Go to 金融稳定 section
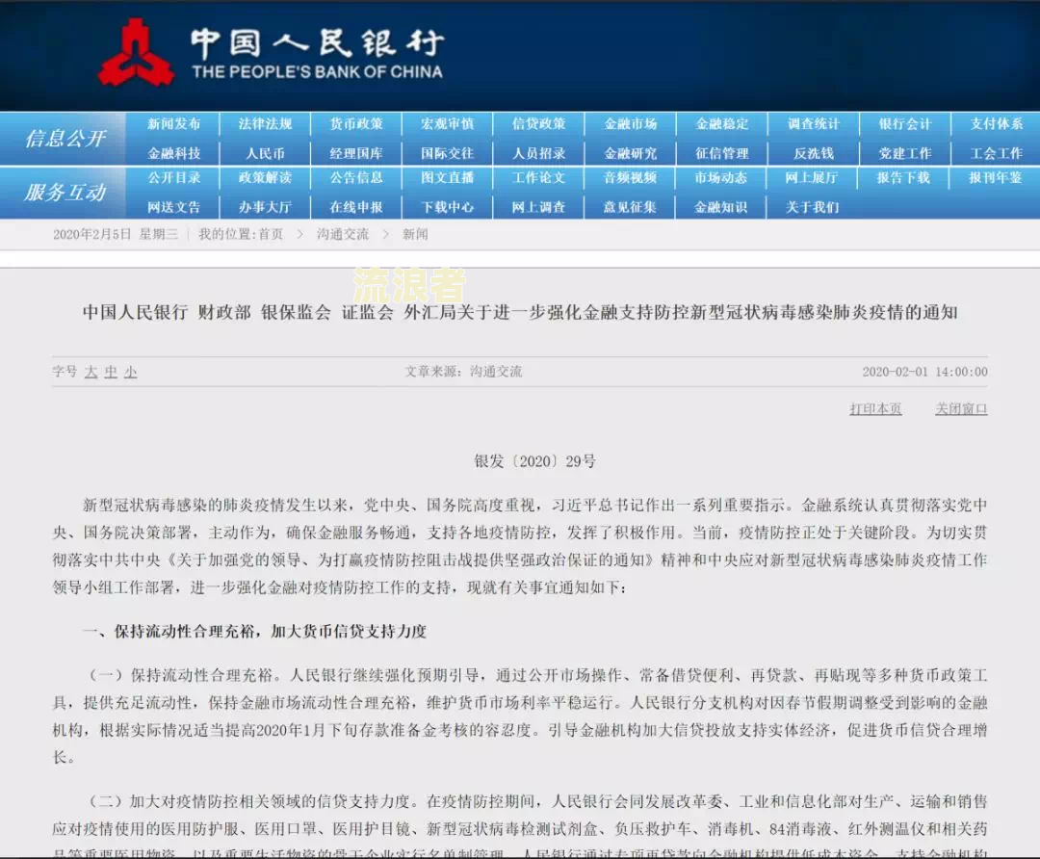 coord(721,124)
